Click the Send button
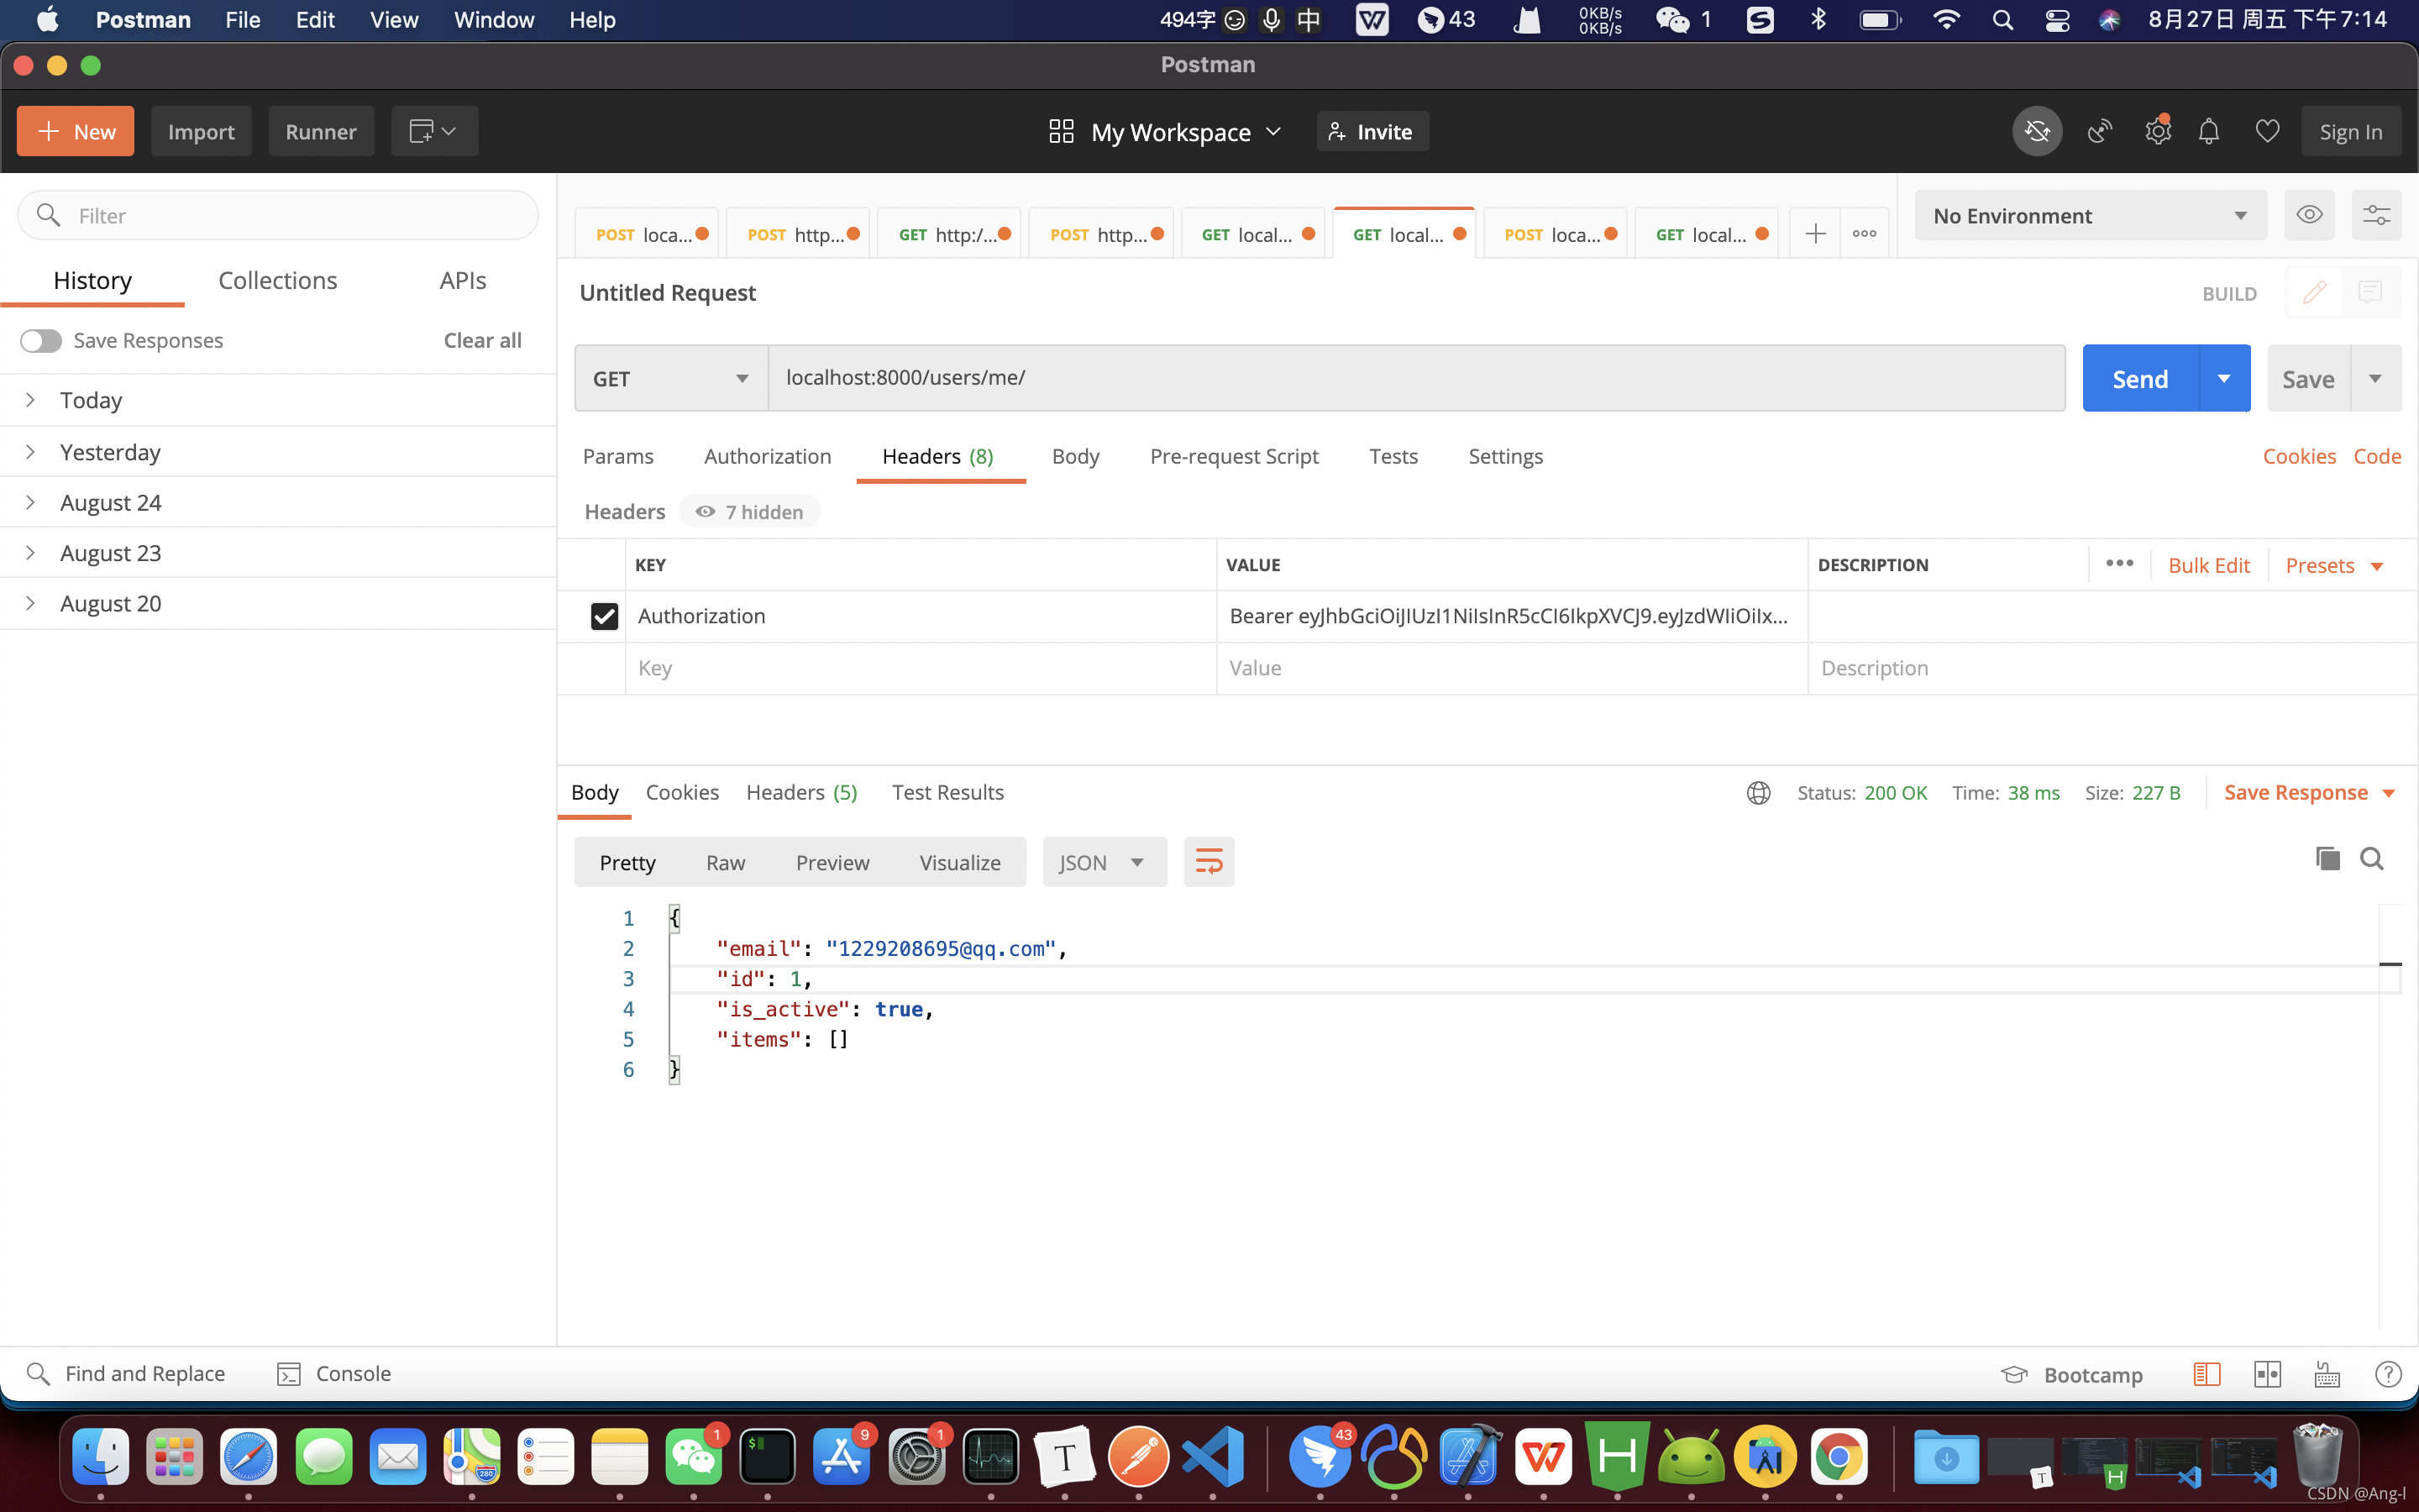Screen dimensions: 2419x1512 click(x=2140, y=378)
